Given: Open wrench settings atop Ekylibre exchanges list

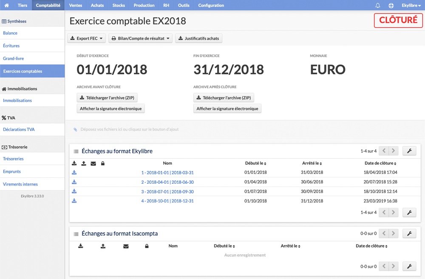Looking at the screenshot, I should [409, 151].
